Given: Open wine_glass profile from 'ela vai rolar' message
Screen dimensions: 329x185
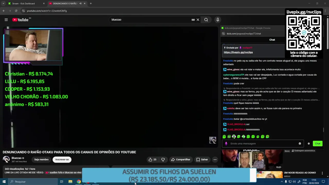Looking at the screenshot, I should pos(233,70).
